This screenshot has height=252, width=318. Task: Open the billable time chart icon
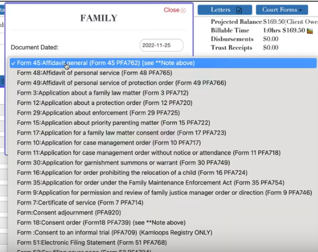(310, 31)
